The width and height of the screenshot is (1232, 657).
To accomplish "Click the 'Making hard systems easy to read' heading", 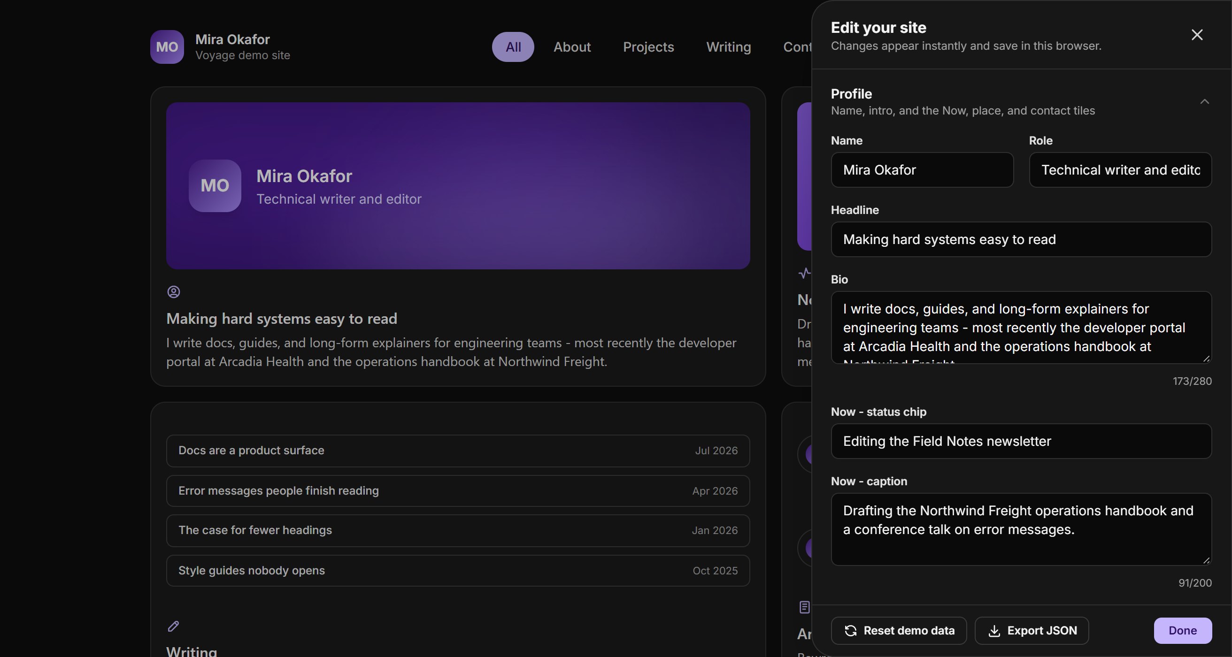I will (x=282, y=319).
